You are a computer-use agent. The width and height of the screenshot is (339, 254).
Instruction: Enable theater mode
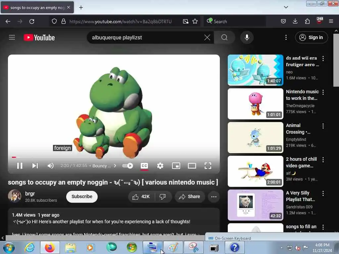point(192,166)
